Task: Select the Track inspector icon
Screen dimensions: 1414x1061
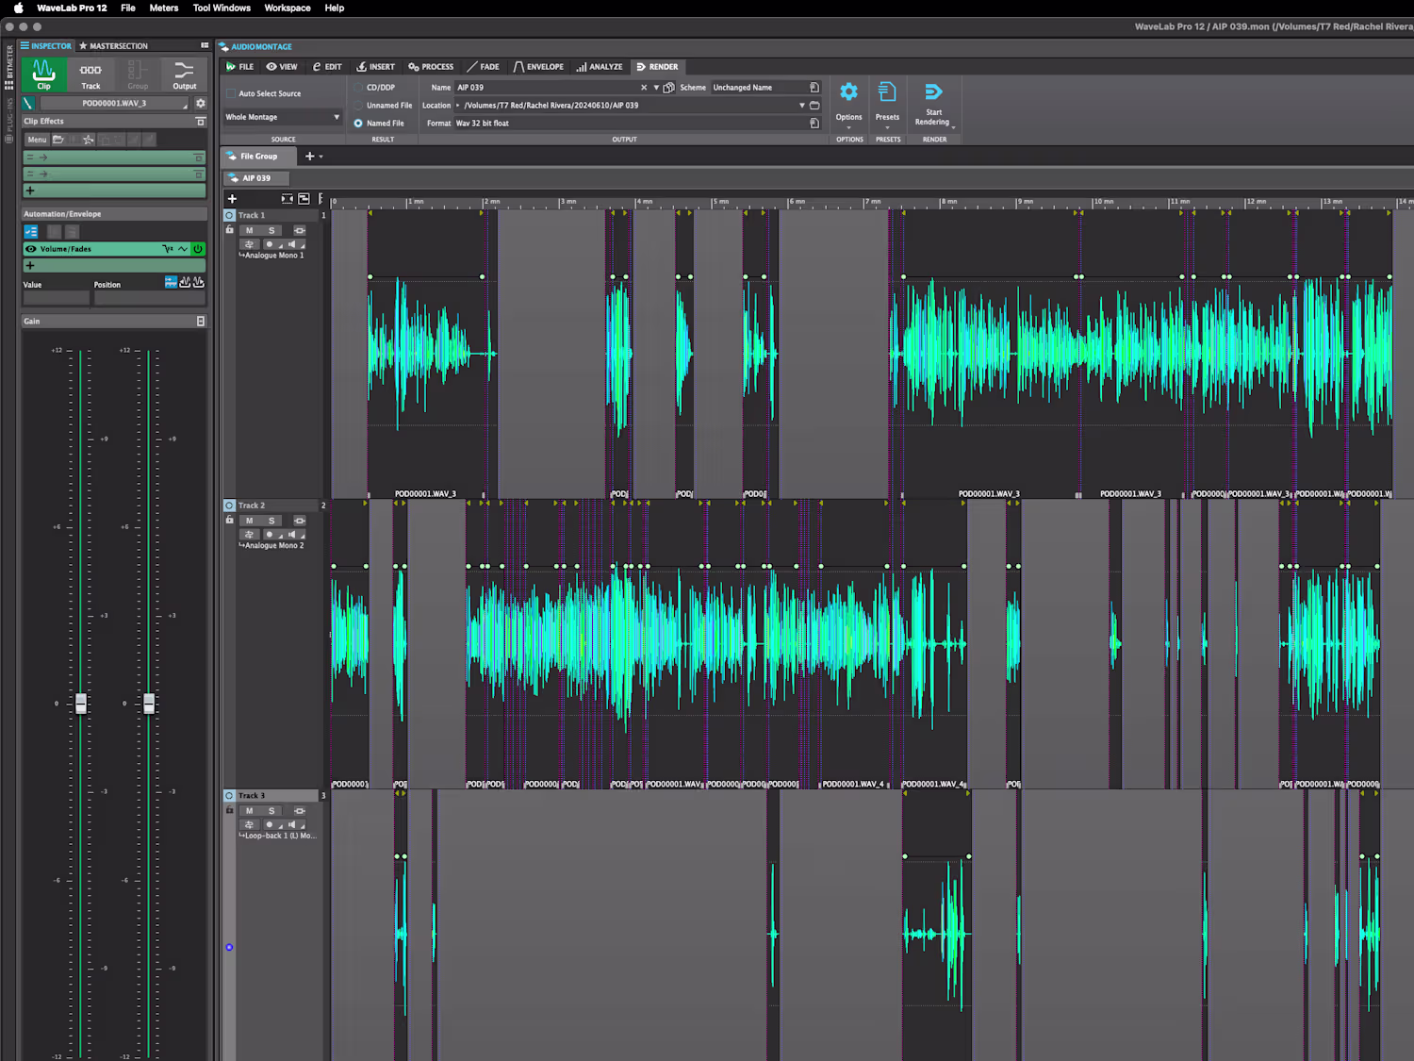Action: click(x=90, y=75)
